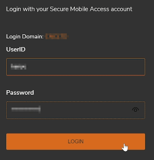
Task: Select the orange-bordered UserID text box
Action: (76, 67)
